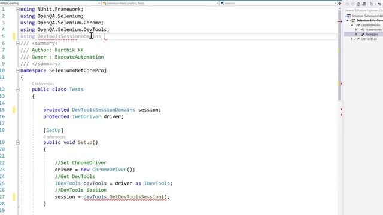
Task: Open the Selenium4NetCoreProj.Tests type dropdown
Action: [217, 3]
